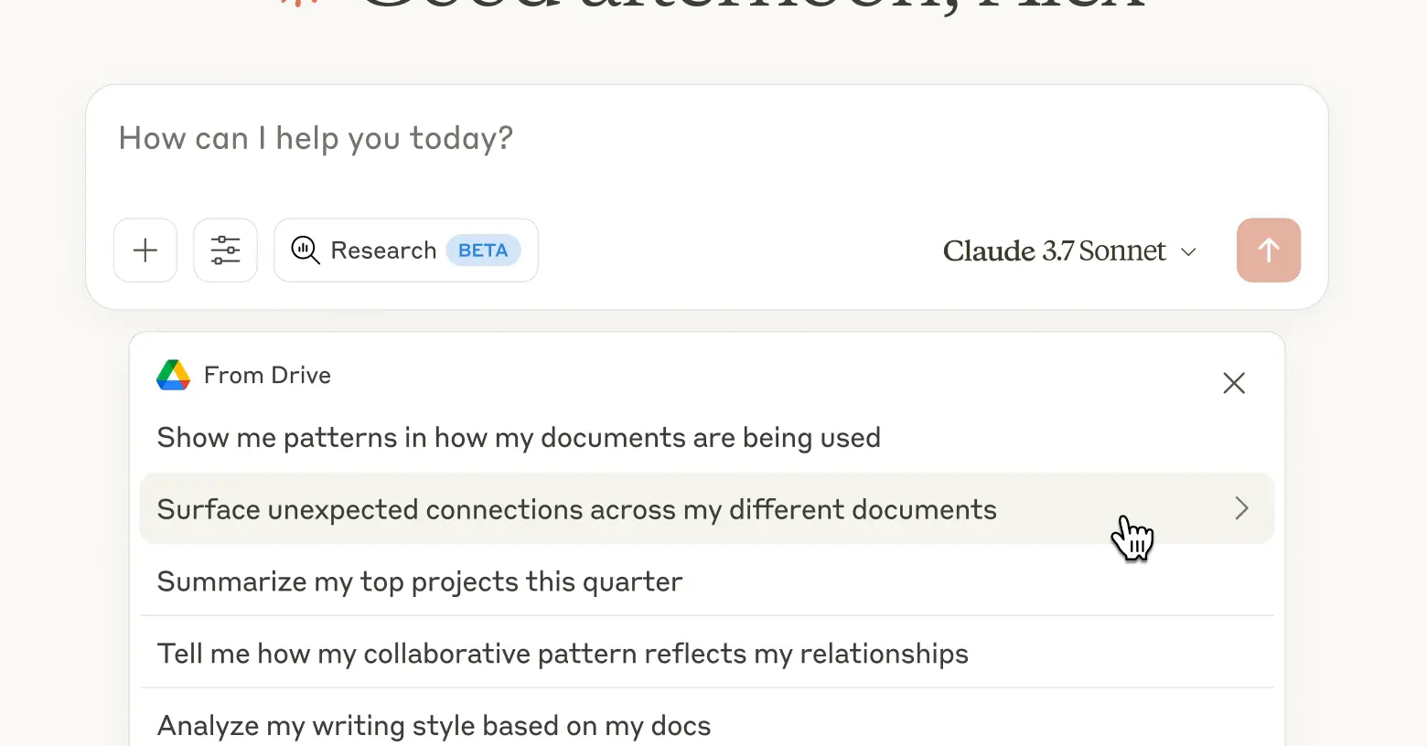Screen dimensions: 1427x746
Task: Open the Claude 3.7 Sonnet model selector
Action: pyautogui.click(x=1054, y=250)
